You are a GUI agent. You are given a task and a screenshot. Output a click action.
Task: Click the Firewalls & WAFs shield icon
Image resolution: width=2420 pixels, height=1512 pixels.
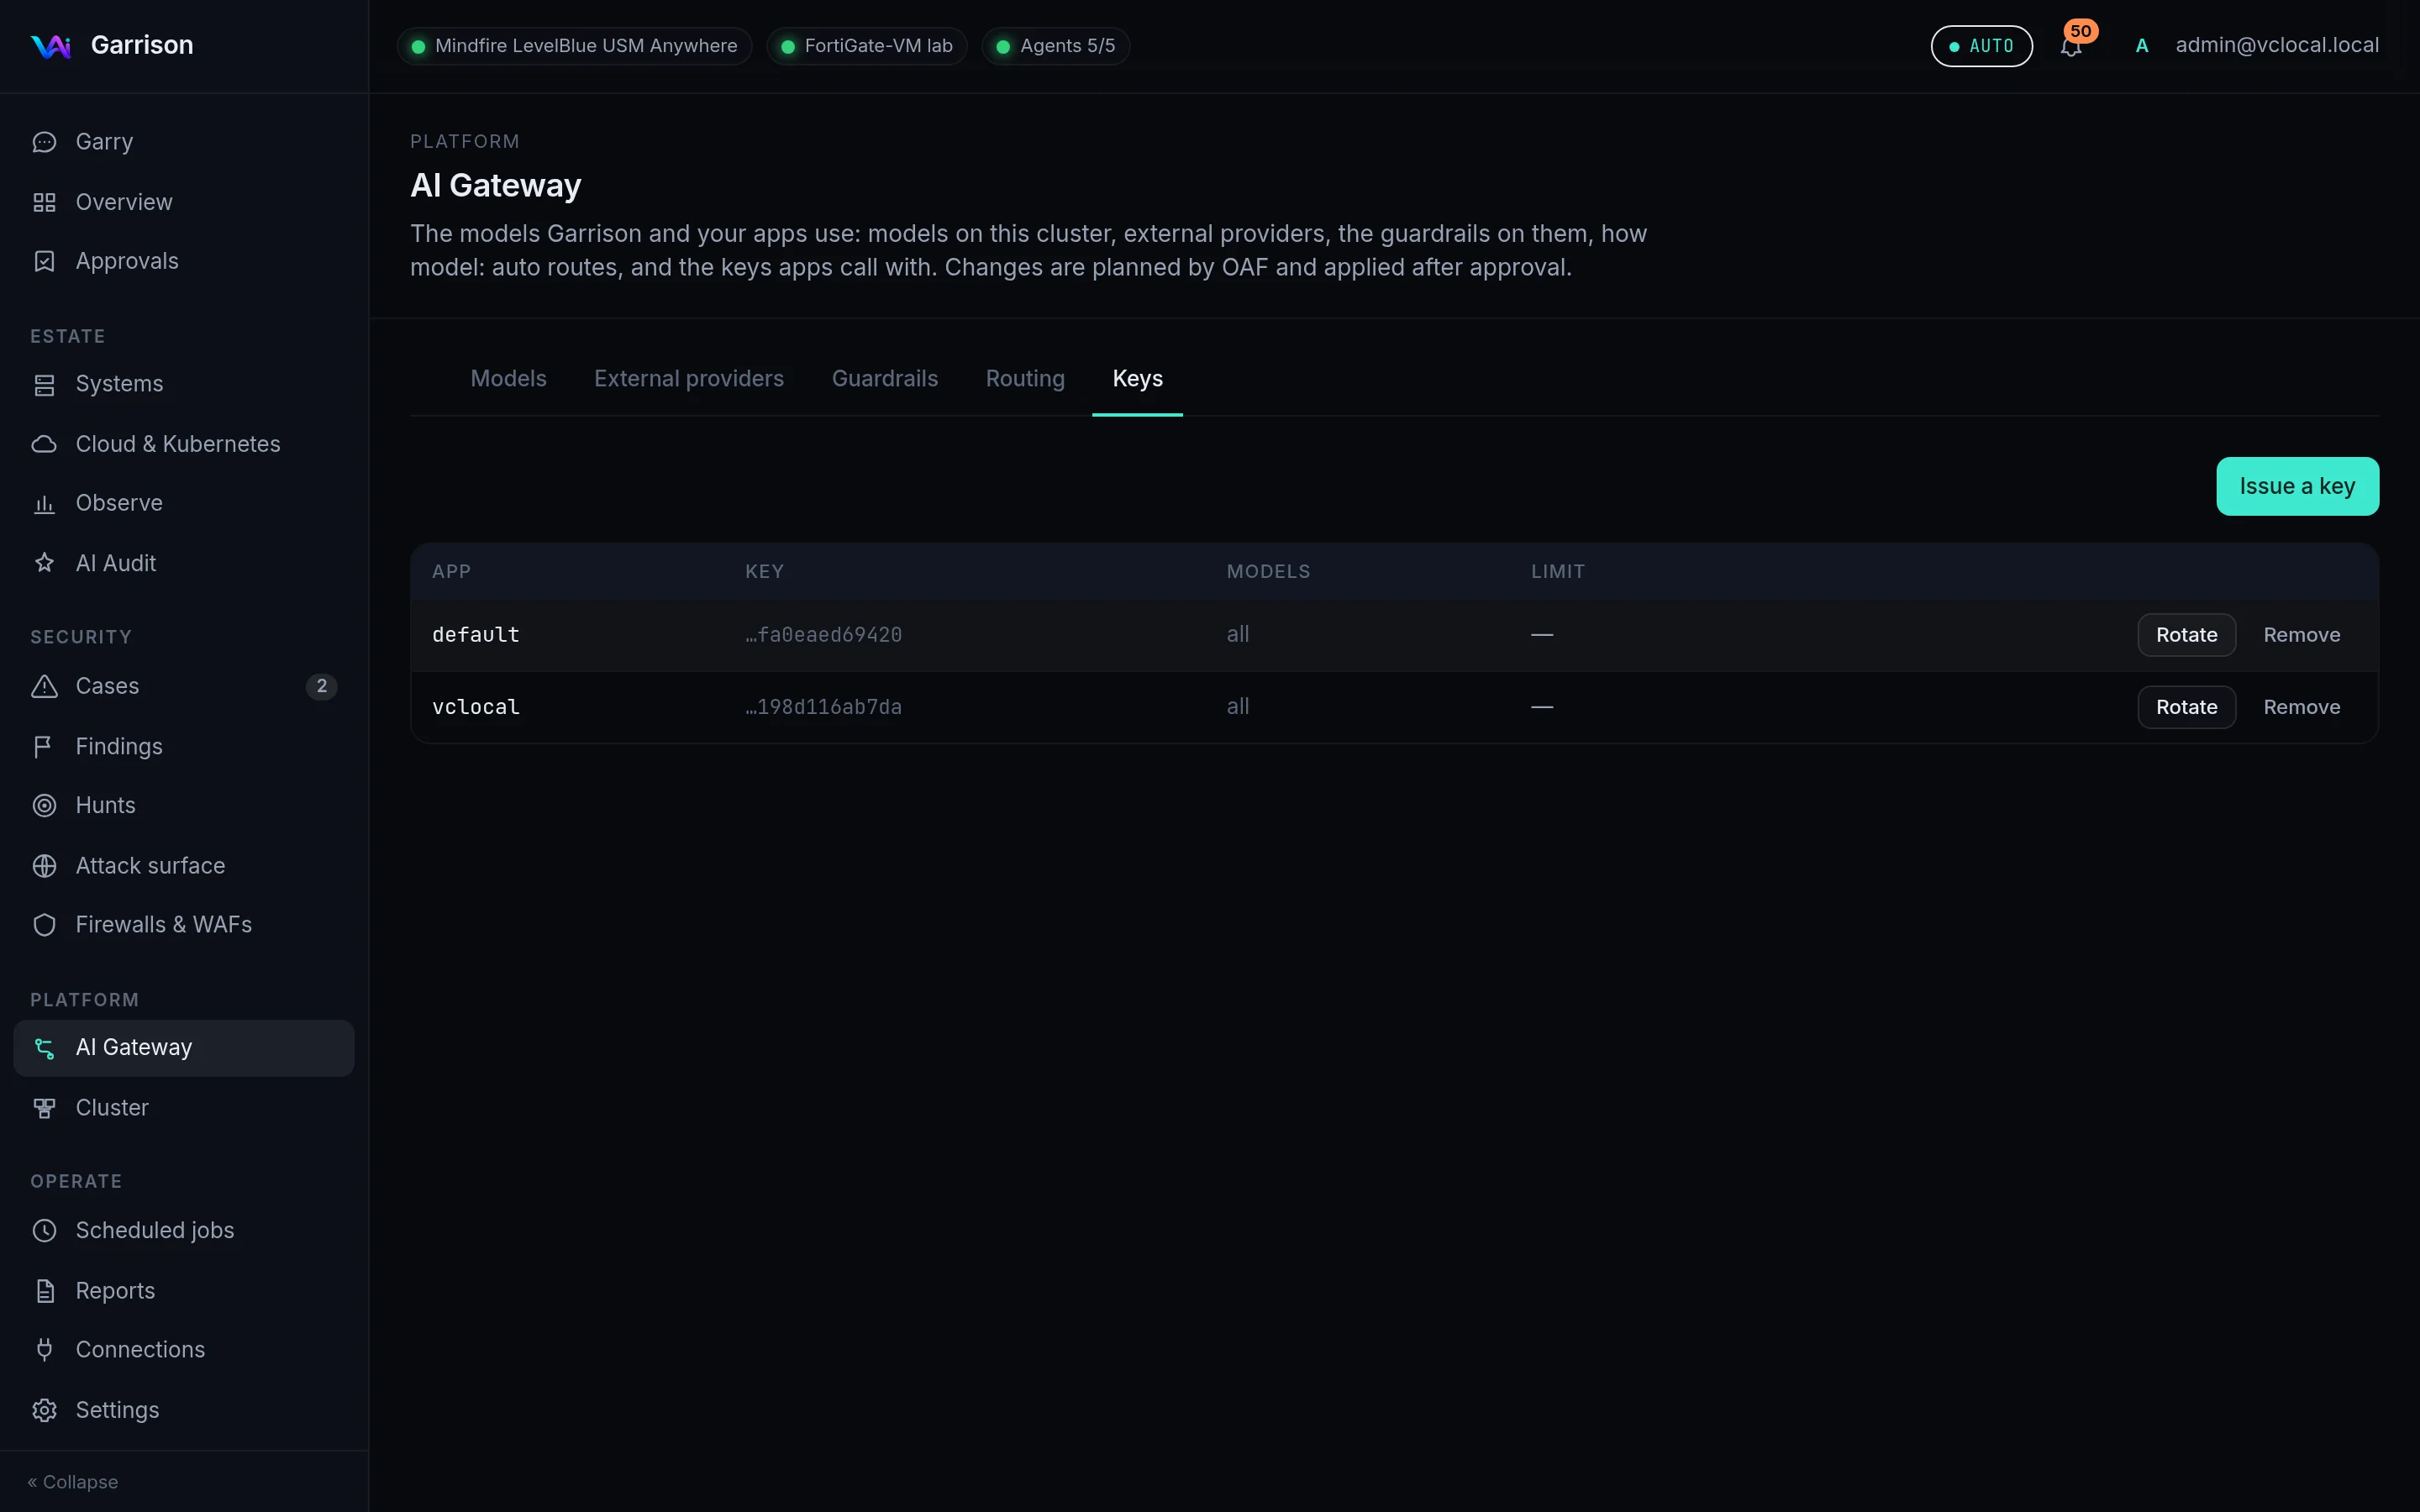pyautogui.click(x=44, y=924)
